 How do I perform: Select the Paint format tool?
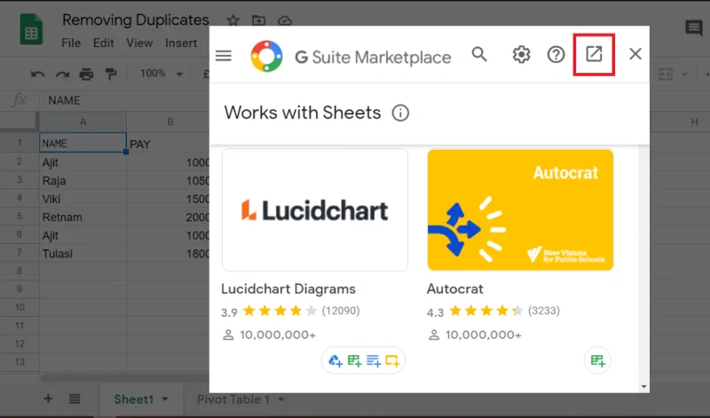pos(110,74)
